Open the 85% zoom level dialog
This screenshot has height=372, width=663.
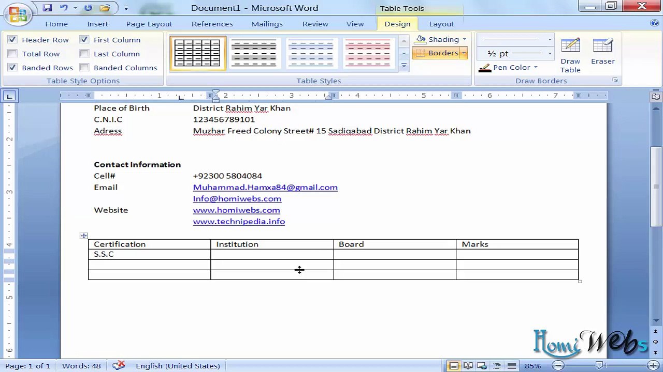[x=532, y=366]
